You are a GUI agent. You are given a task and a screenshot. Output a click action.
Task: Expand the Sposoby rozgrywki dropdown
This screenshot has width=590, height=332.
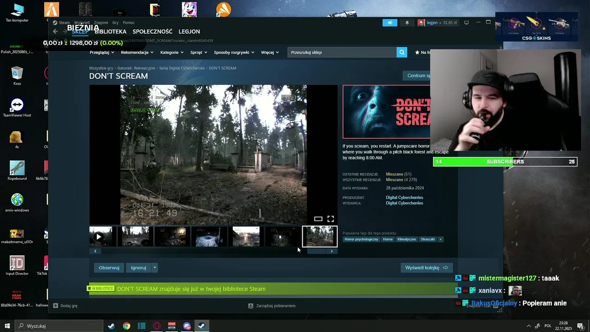point(234,52)
